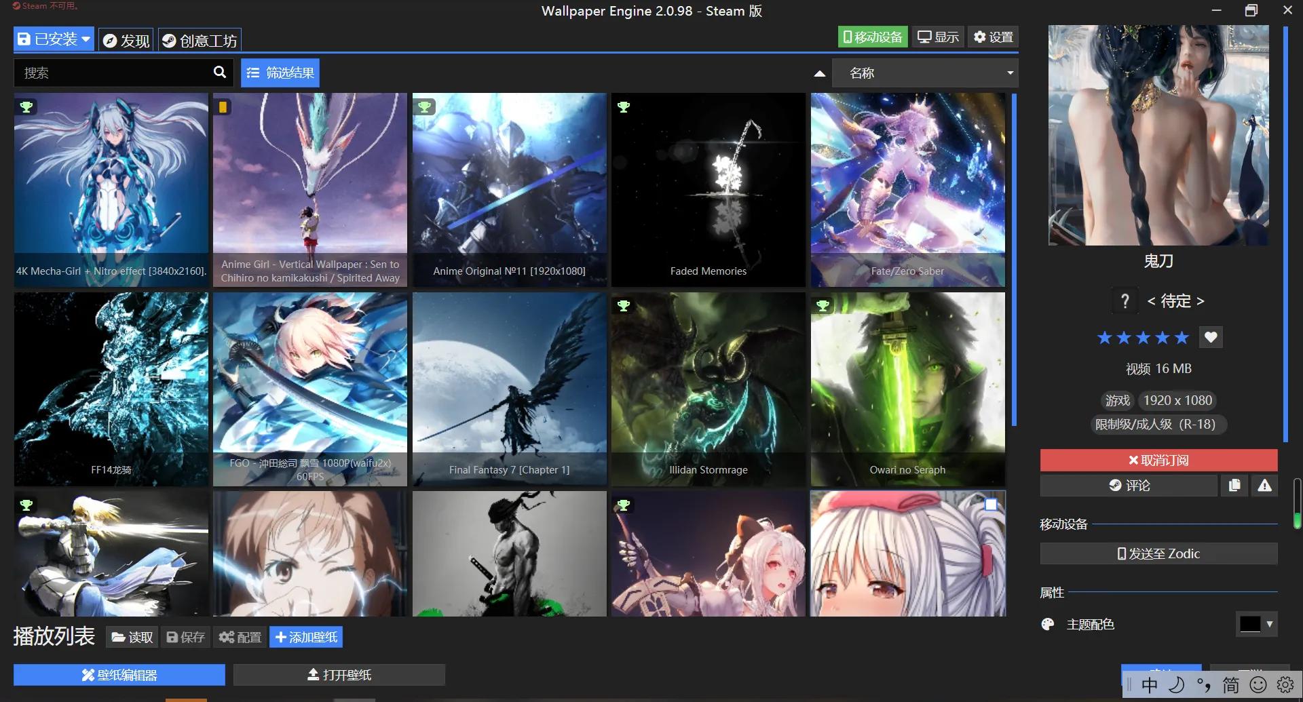Viewport: 1303px width, 702px height.
Task: Expand 主题配色 color dropdown arrow
Action: coord(1270,624)
